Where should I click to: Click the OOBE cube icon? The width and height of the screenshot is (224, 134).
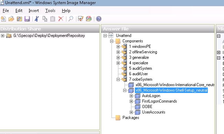click(138, 107)
